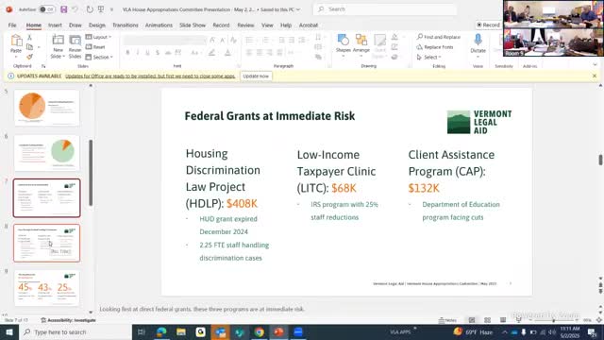Toggle Underline formatting
This screenshot has height=340, width=604.
147,53
